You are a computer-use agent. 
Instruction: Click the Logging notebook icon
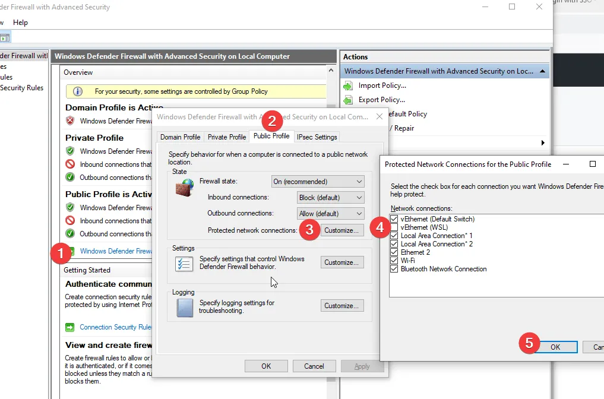(x=185, y=308)
